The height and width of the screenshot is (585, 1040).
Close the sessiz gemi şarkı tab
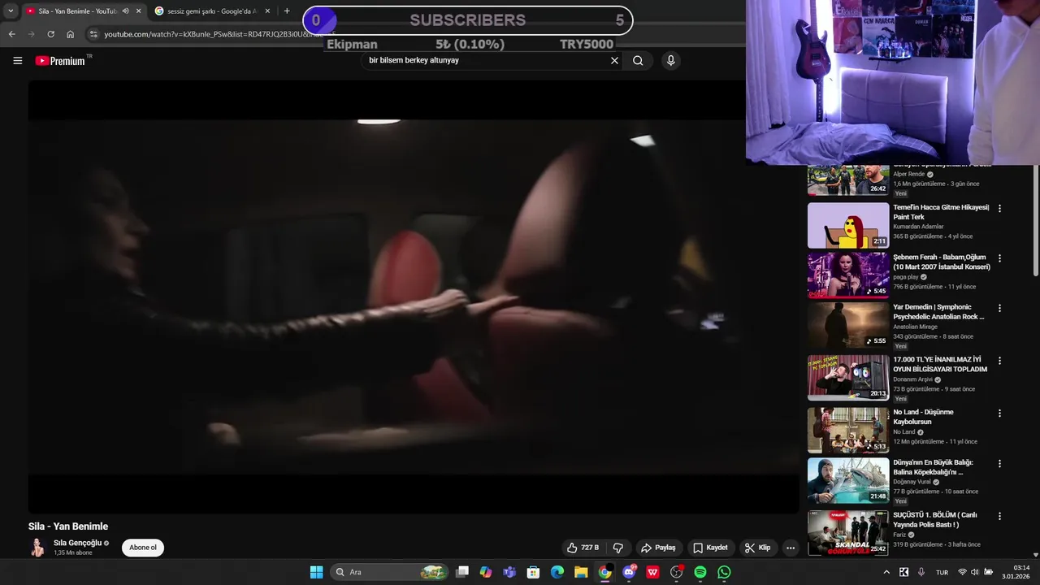pyautogui.click(x=267, y=11)
